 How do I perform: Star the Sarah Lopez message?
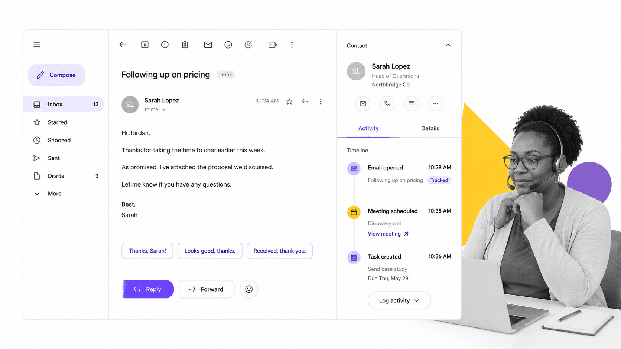[289, 101]
